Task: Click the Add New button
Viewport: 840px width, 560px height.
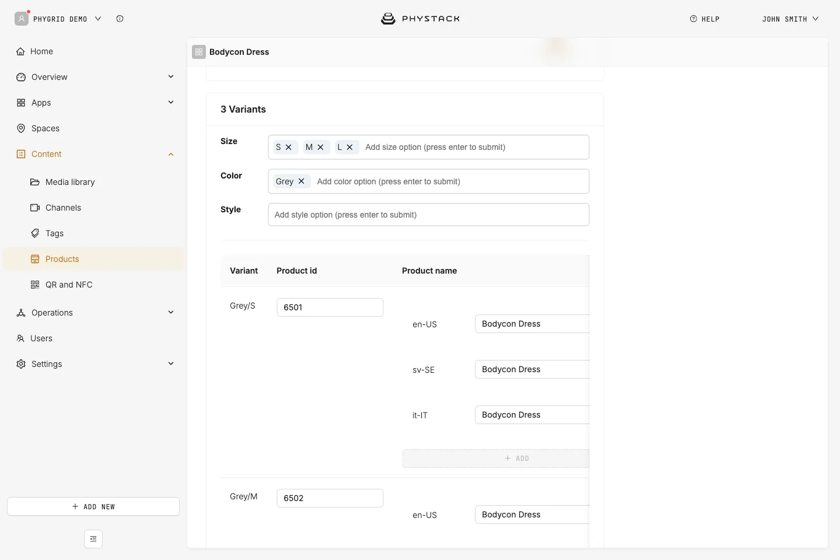Action: coord(93,506)
